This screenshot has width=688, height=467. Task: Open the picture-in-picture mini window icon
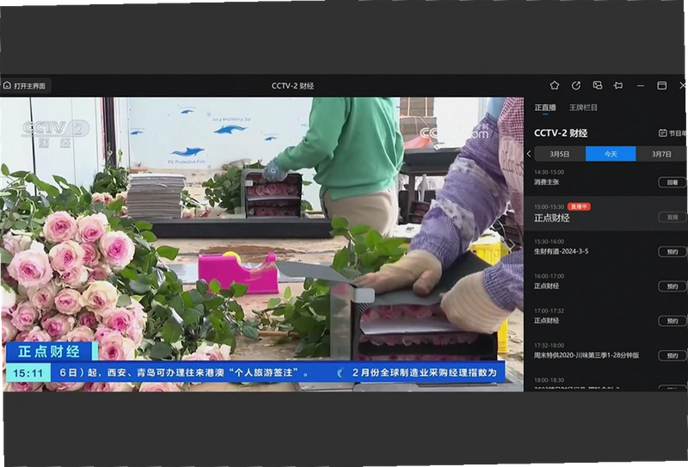(x=597, y=86)
